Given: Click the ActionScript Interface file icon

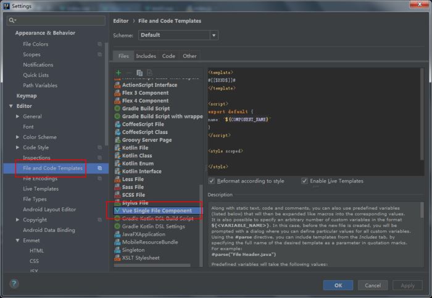Looking at the screenshot, I should tap(118, 85).
